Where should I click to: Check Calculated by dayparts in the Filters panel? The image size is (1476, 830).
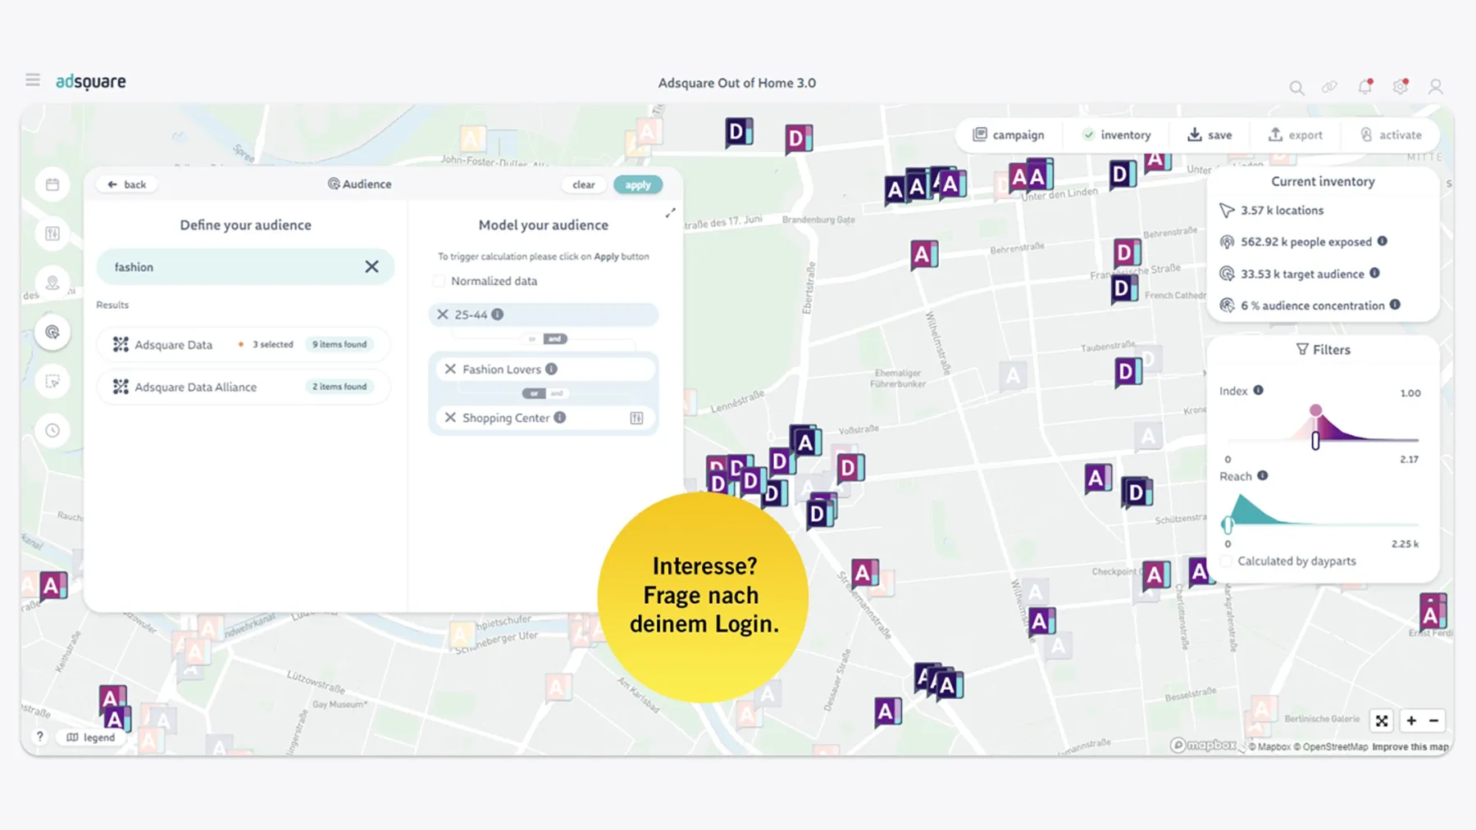pos(1224,560)
